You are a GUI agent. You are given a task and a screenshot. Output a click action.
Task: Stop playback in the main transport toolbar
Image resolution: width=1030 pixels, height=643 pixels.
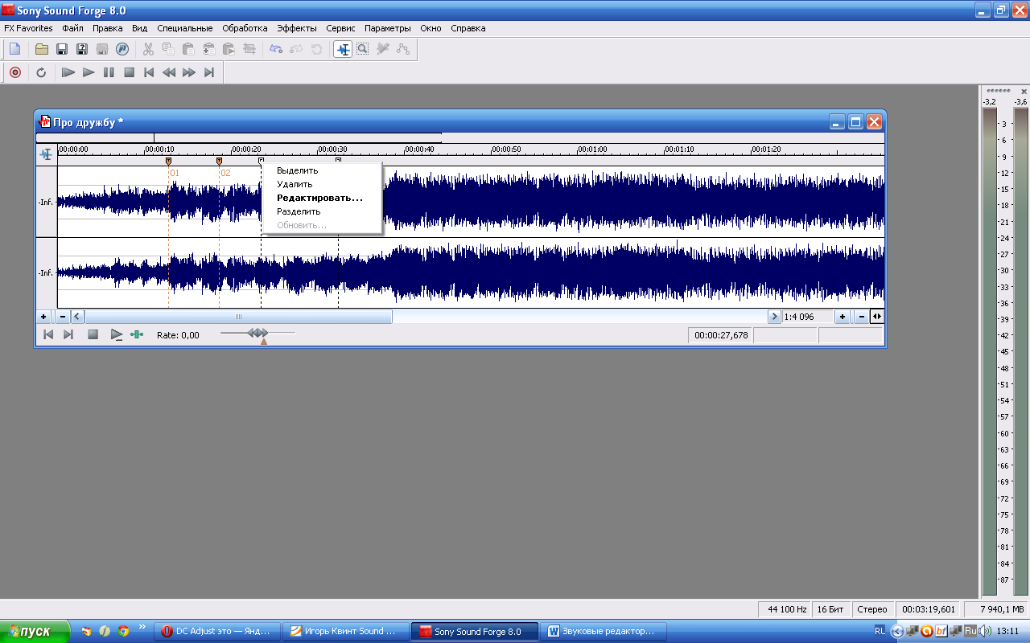coord(129,72)
